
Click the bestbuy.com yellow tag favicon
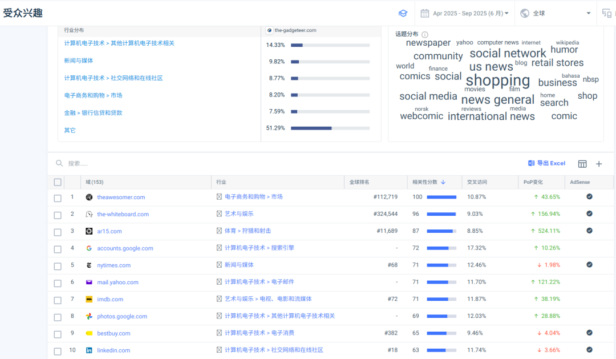89,333
